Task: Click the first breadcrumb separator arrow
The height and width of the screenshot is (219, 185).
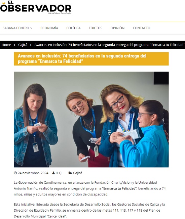Action: click(x=14, y=45)
